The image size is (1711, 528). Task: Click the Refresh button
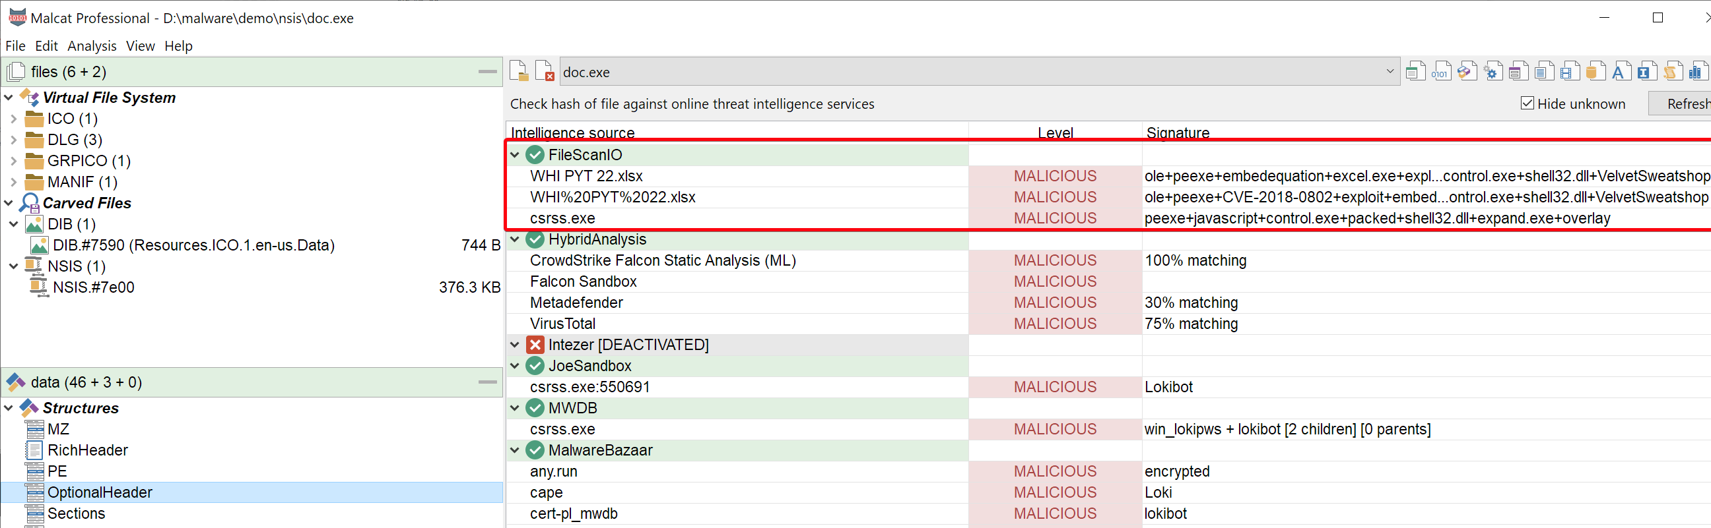[1681, 103]
